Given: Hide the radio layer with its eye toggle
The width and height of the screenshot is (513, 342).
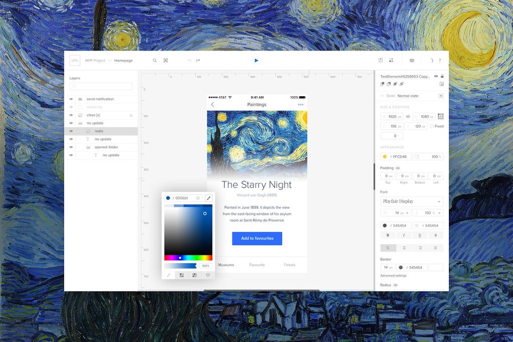Looking at the screenshot, I should pyautogui.click(x=71, y=131).
